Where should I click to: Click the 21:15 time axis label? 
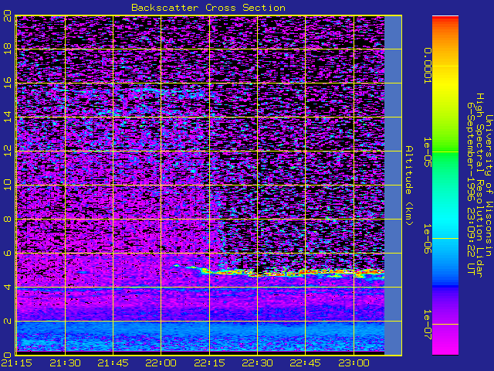[x=16, y=363]
